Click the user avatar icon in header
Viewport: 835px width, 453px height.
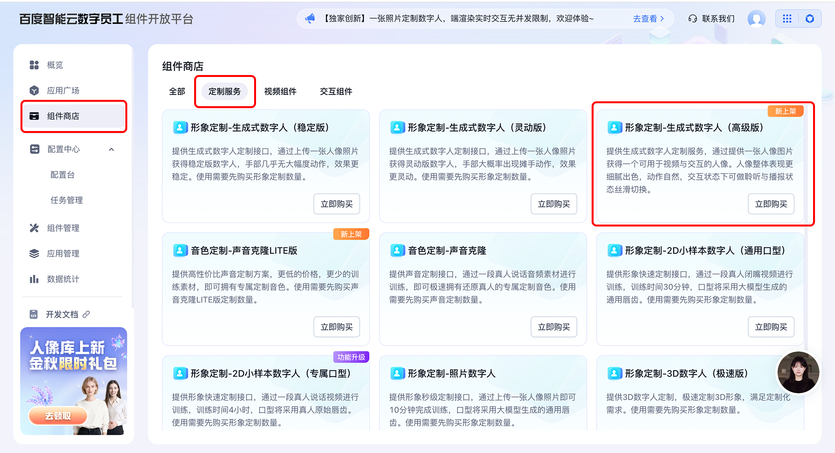click(x=756, y=19)
